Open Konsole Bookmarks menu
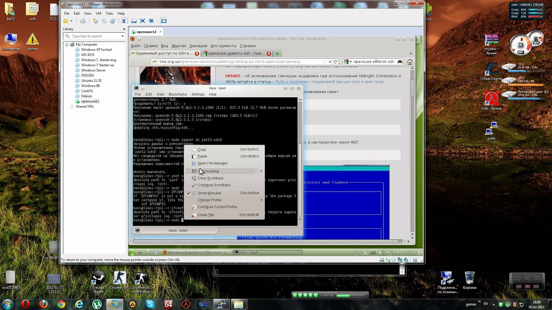Image resolution: width=552 pixels, height=310 pixels. pyautogui.click(x=178, y=94)
